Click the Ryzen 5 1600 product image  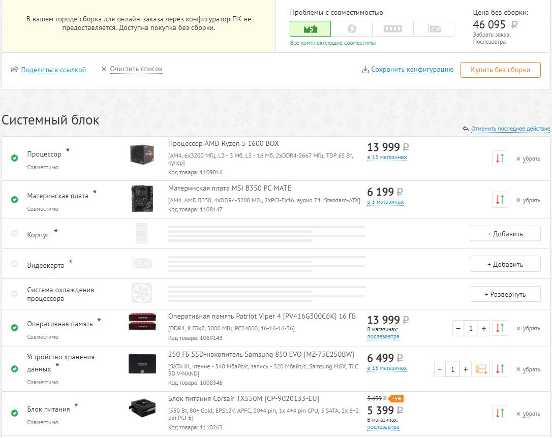[142, 155]
